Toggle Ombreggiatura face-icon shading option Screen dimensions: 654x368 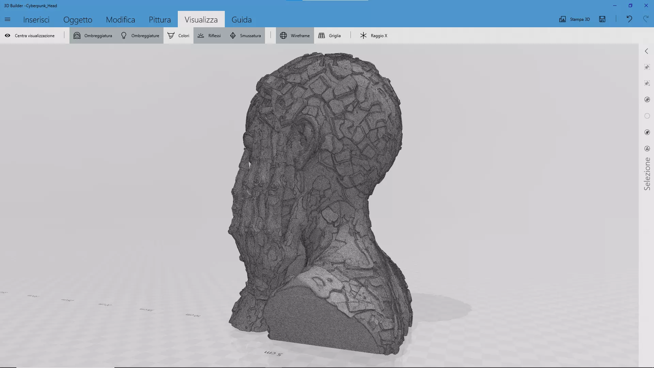pyautogui.click(x=93, y=35)
